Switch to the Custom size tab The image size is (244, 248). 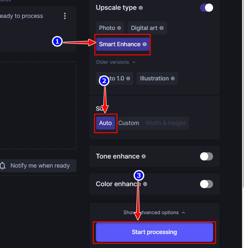click(x=129, y=123)
